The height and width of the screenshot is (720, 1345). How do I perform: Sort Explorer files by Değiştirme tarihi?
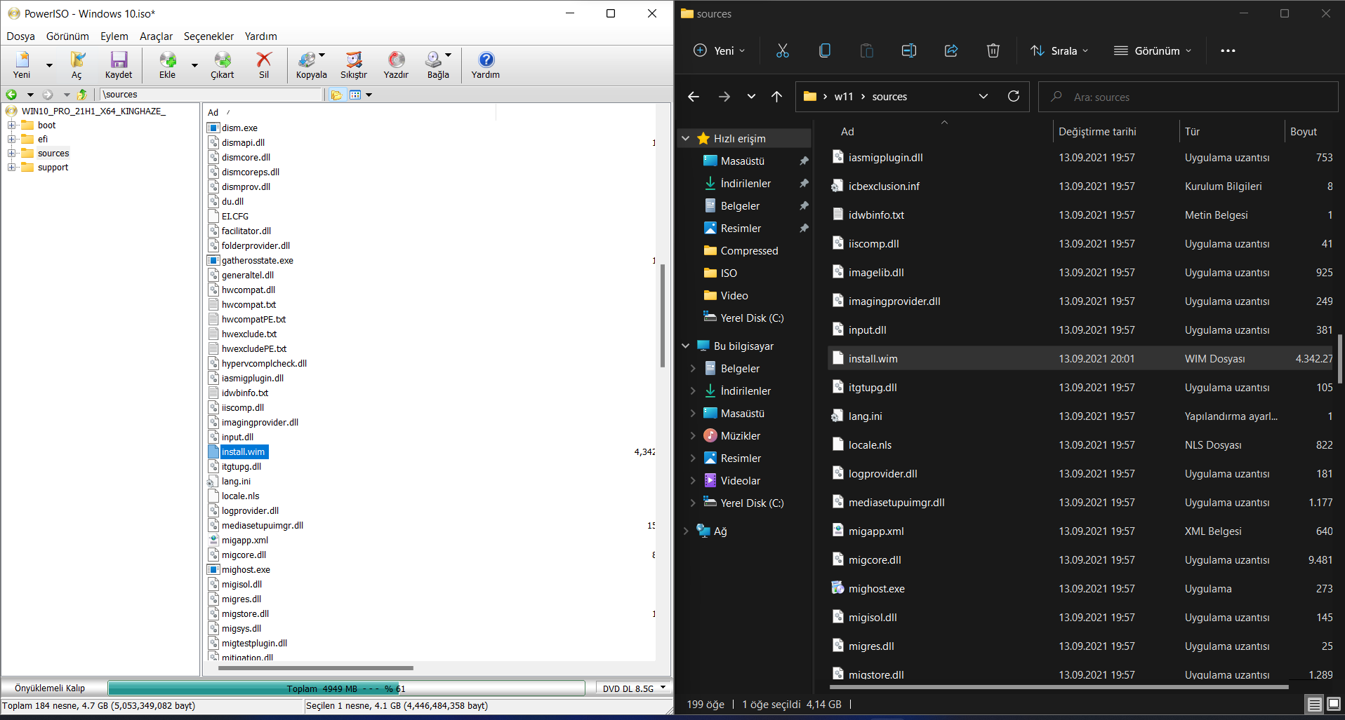pos(1097,132)
